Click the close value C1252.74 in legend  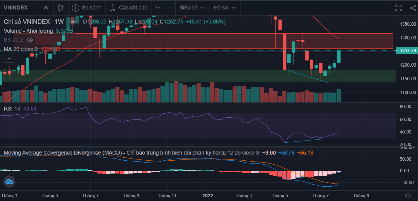click(x=171, y=22)
